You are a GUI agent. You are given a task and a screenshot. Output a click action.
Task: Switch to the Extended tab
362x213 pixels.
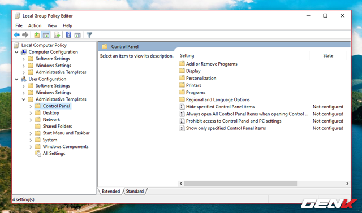pyautogui.click(x=111, y=191)
